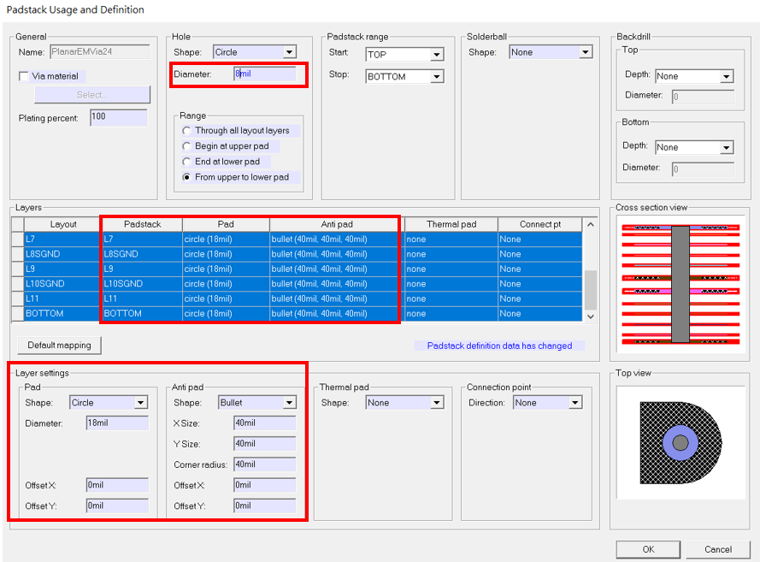This screenshot has width=760, height=562.
Task: Enable the Via material checkbox
Action: point(23,76)
